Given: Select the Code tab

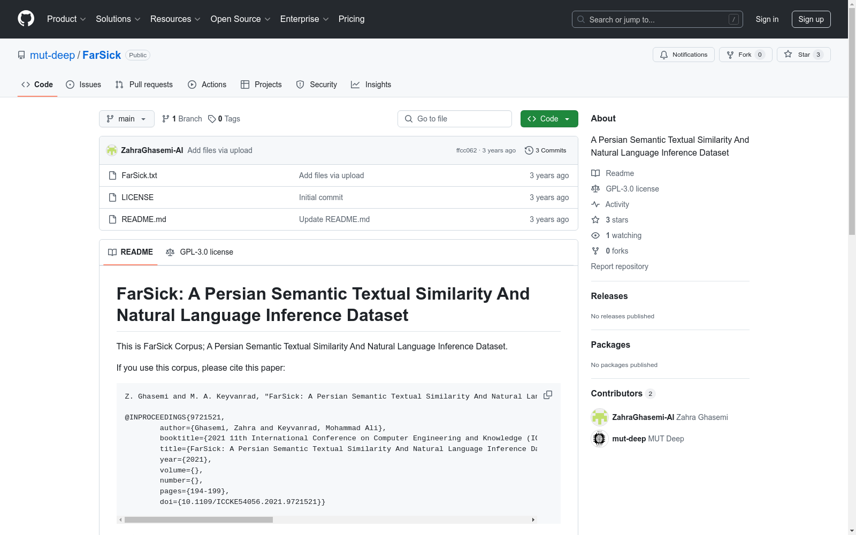Looking at the screenshot, I should point(37,85).
